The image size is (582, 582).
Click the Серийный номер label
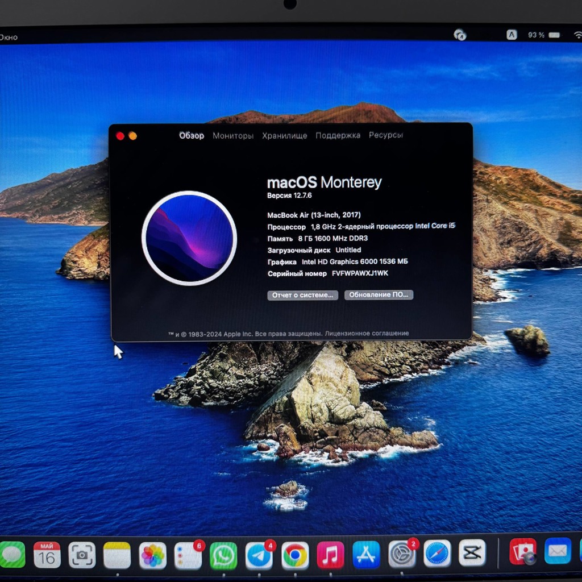pyautogui.click(x=297, y=273)
